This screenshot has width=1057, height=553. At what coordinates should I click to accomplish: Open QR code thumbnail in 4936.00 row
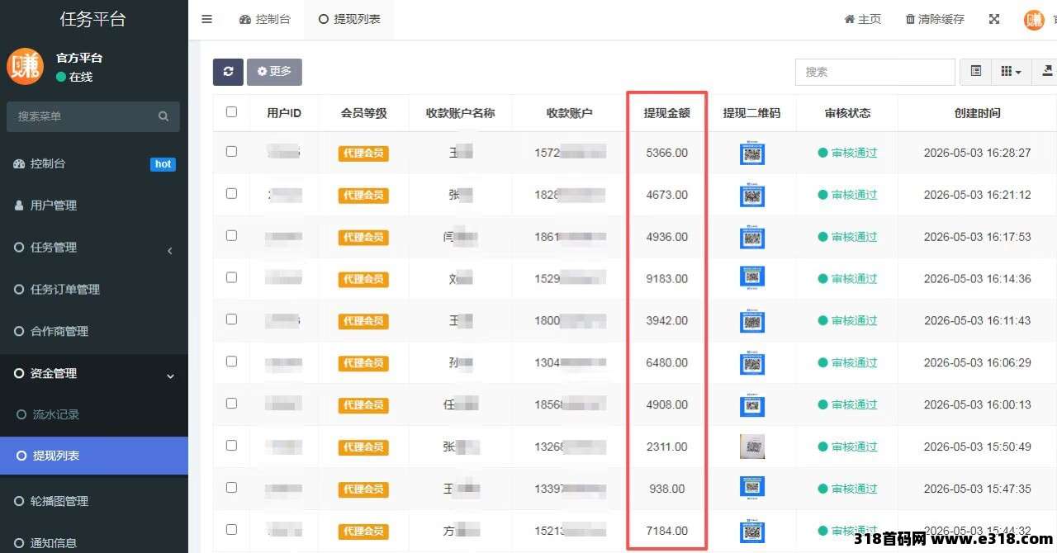752,238
